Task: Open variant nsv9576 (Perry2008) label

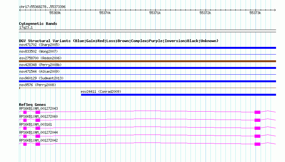Action: click(37, 85)
